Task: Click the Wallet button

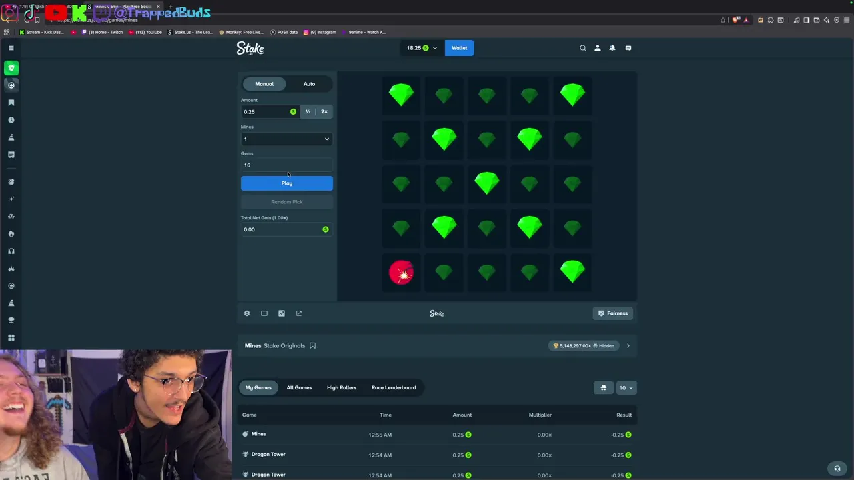Action: pyautogui.click(x=460, y=48)
